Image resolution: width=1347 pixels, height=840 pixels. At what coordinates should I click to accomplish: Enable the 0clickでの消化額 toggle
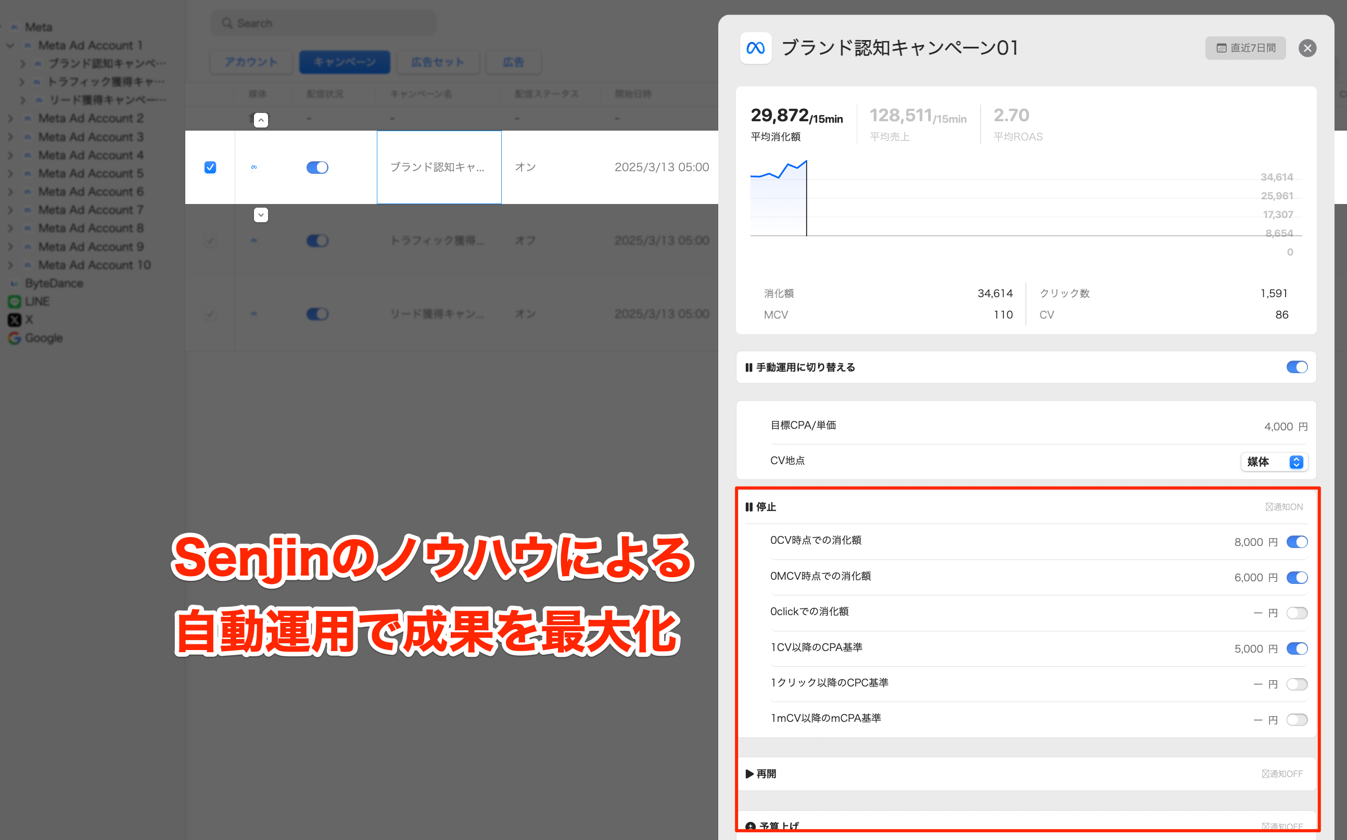click(1297, 612)
